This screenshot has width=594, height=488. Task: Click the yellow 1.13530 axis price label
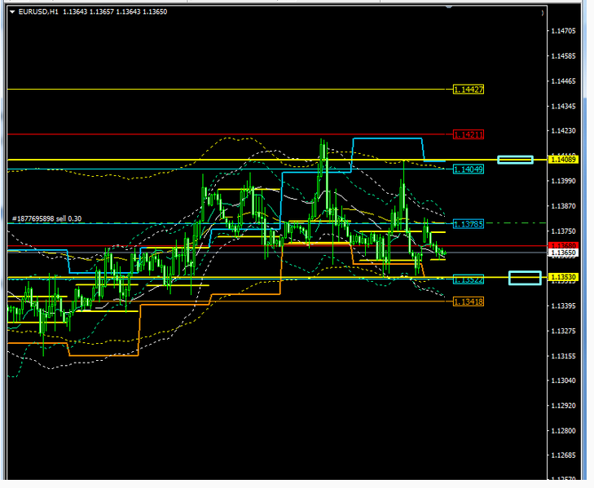click(563, 278)
